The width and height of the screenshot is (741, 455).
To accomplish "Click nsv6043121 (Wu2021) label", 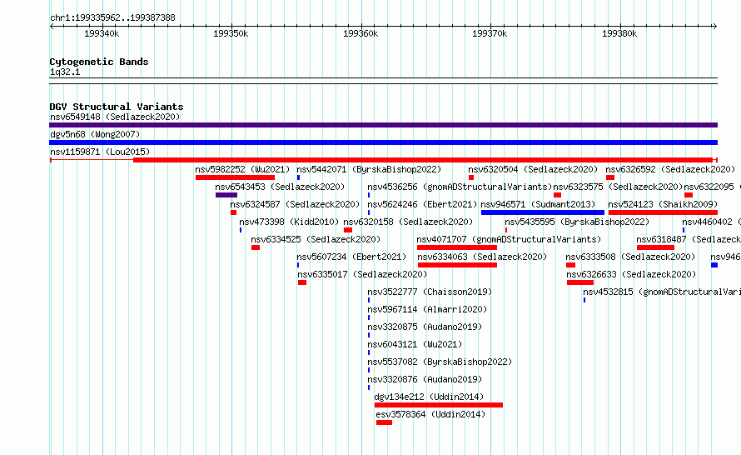I will [415, 344].
